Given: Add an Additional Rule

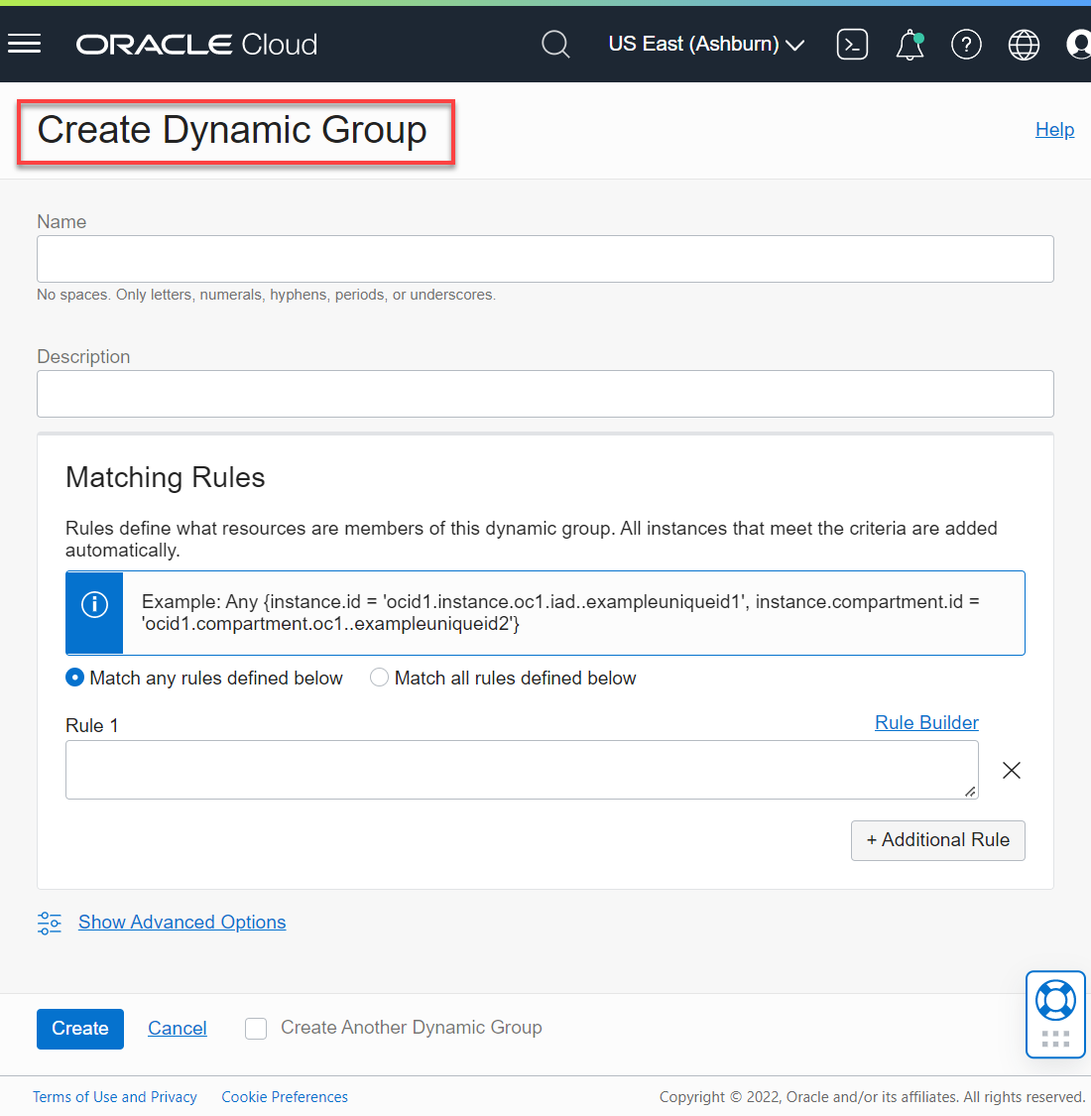Looking at the screenshot, I should point(937,840).
